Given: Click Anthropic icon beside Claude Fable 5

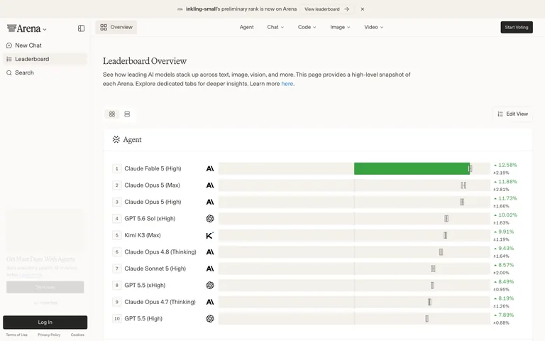Looking at the screenshot, I should (210, 169).
